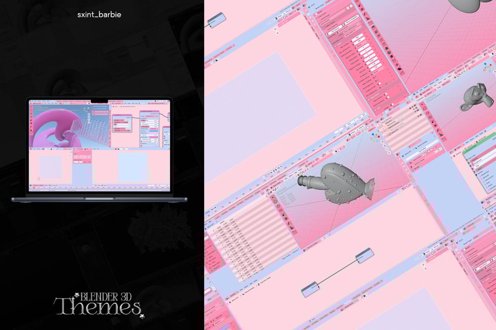Screen dimensions: 496x330
Task: Open Object Mode dropdown in Suzanne viewport header
Action: (427, 92)
